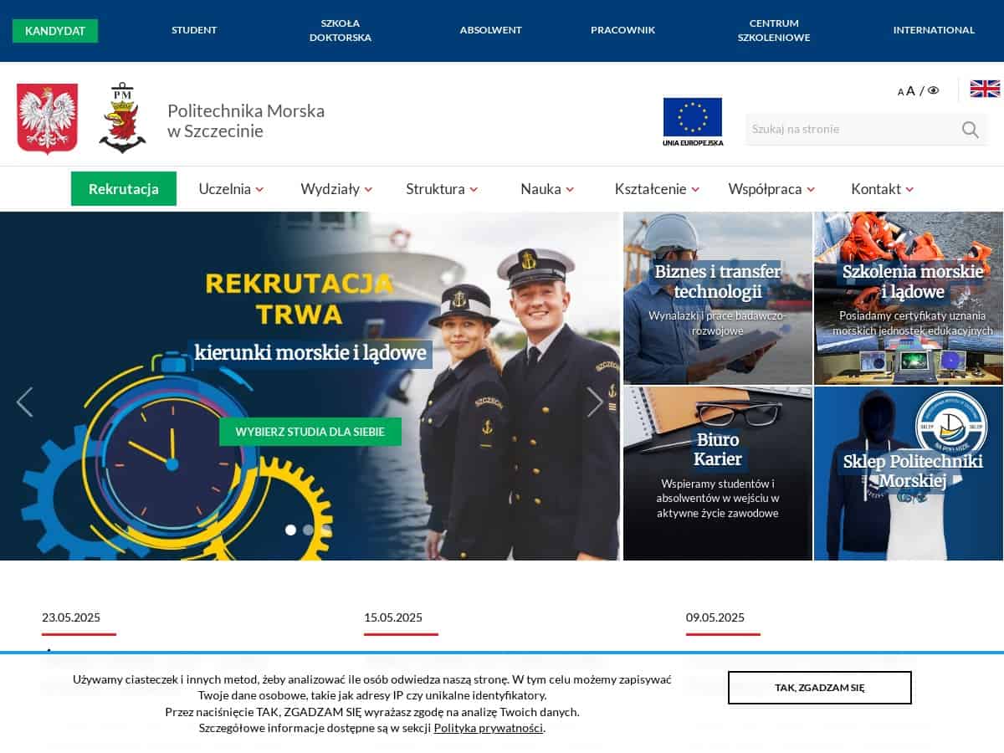Click the 15.05.2025 news date
The height and width of the screenshot is (753, 1004).
click(393, 617)
